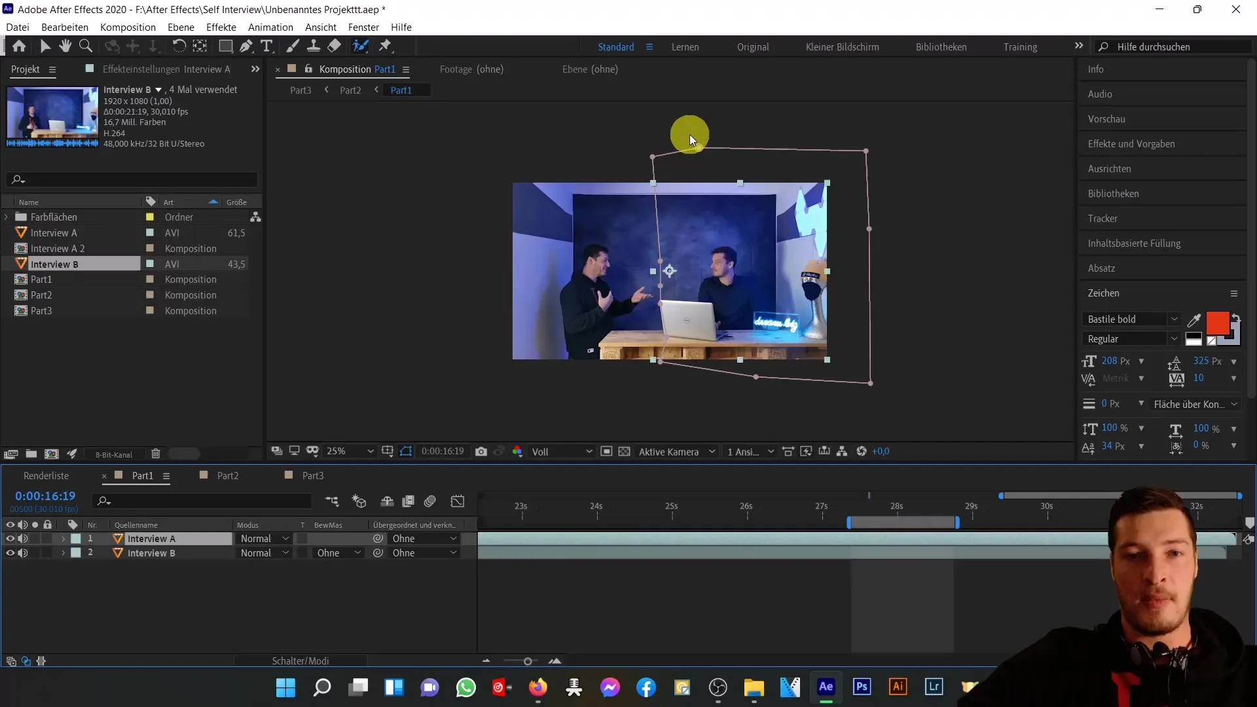Toggle audio for Interview A layer
Viewport: 1257px width, 707px height.
[22, 539]
